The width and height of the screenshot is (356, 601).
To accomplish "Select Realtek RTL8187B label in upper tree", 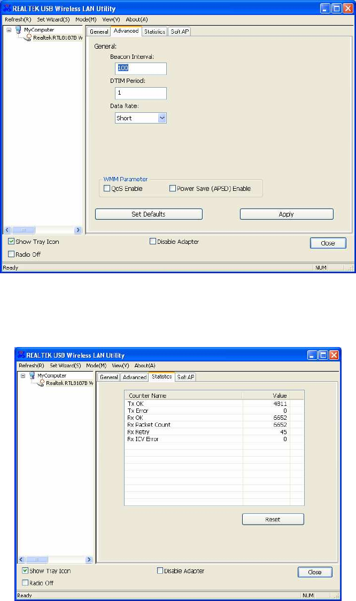I will 58,37.
